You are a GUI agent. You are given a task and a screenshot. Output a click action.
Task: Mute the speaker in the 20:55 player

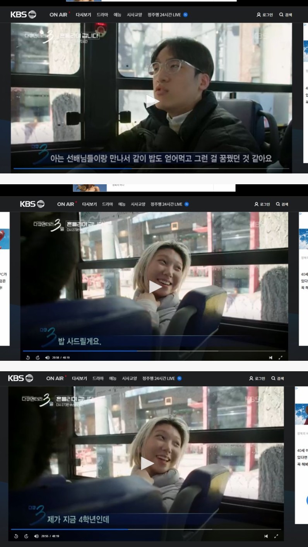click(x=36, y=536)
